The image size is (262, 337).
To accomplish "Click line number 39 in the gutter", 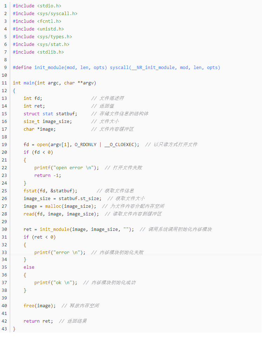I will 4,298.
